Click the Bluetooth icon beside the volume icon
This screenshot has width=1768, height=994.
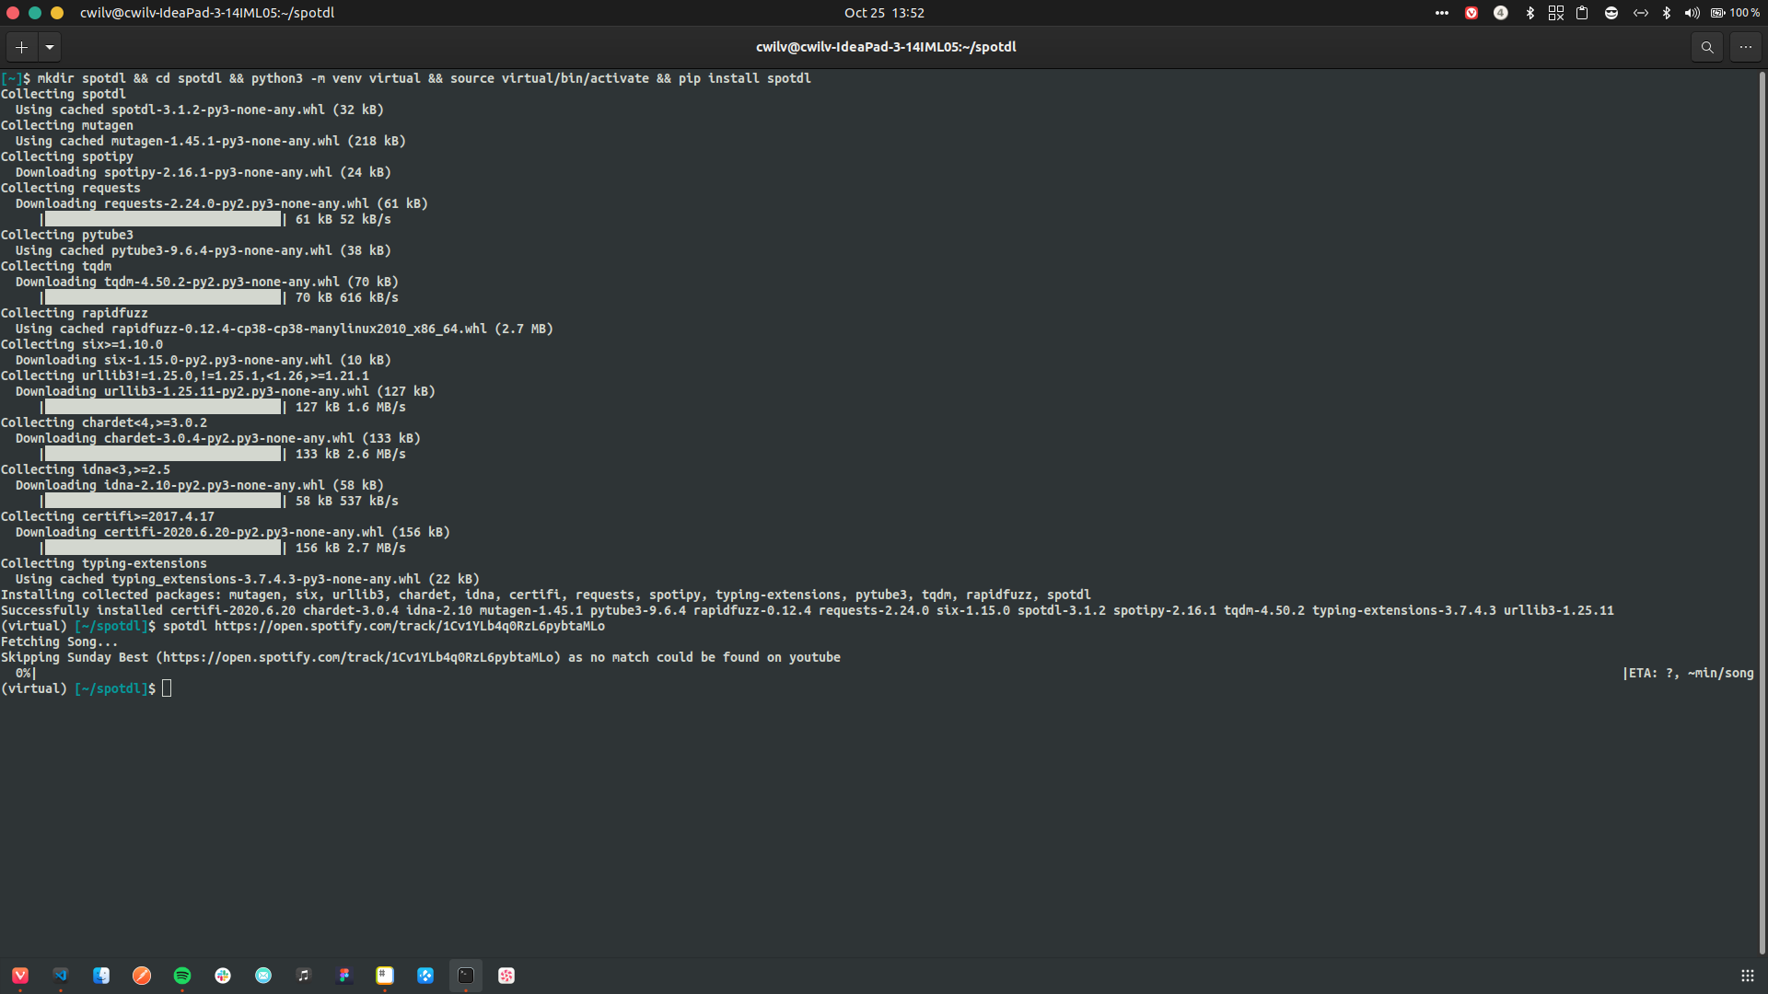tap(1667, 13)
